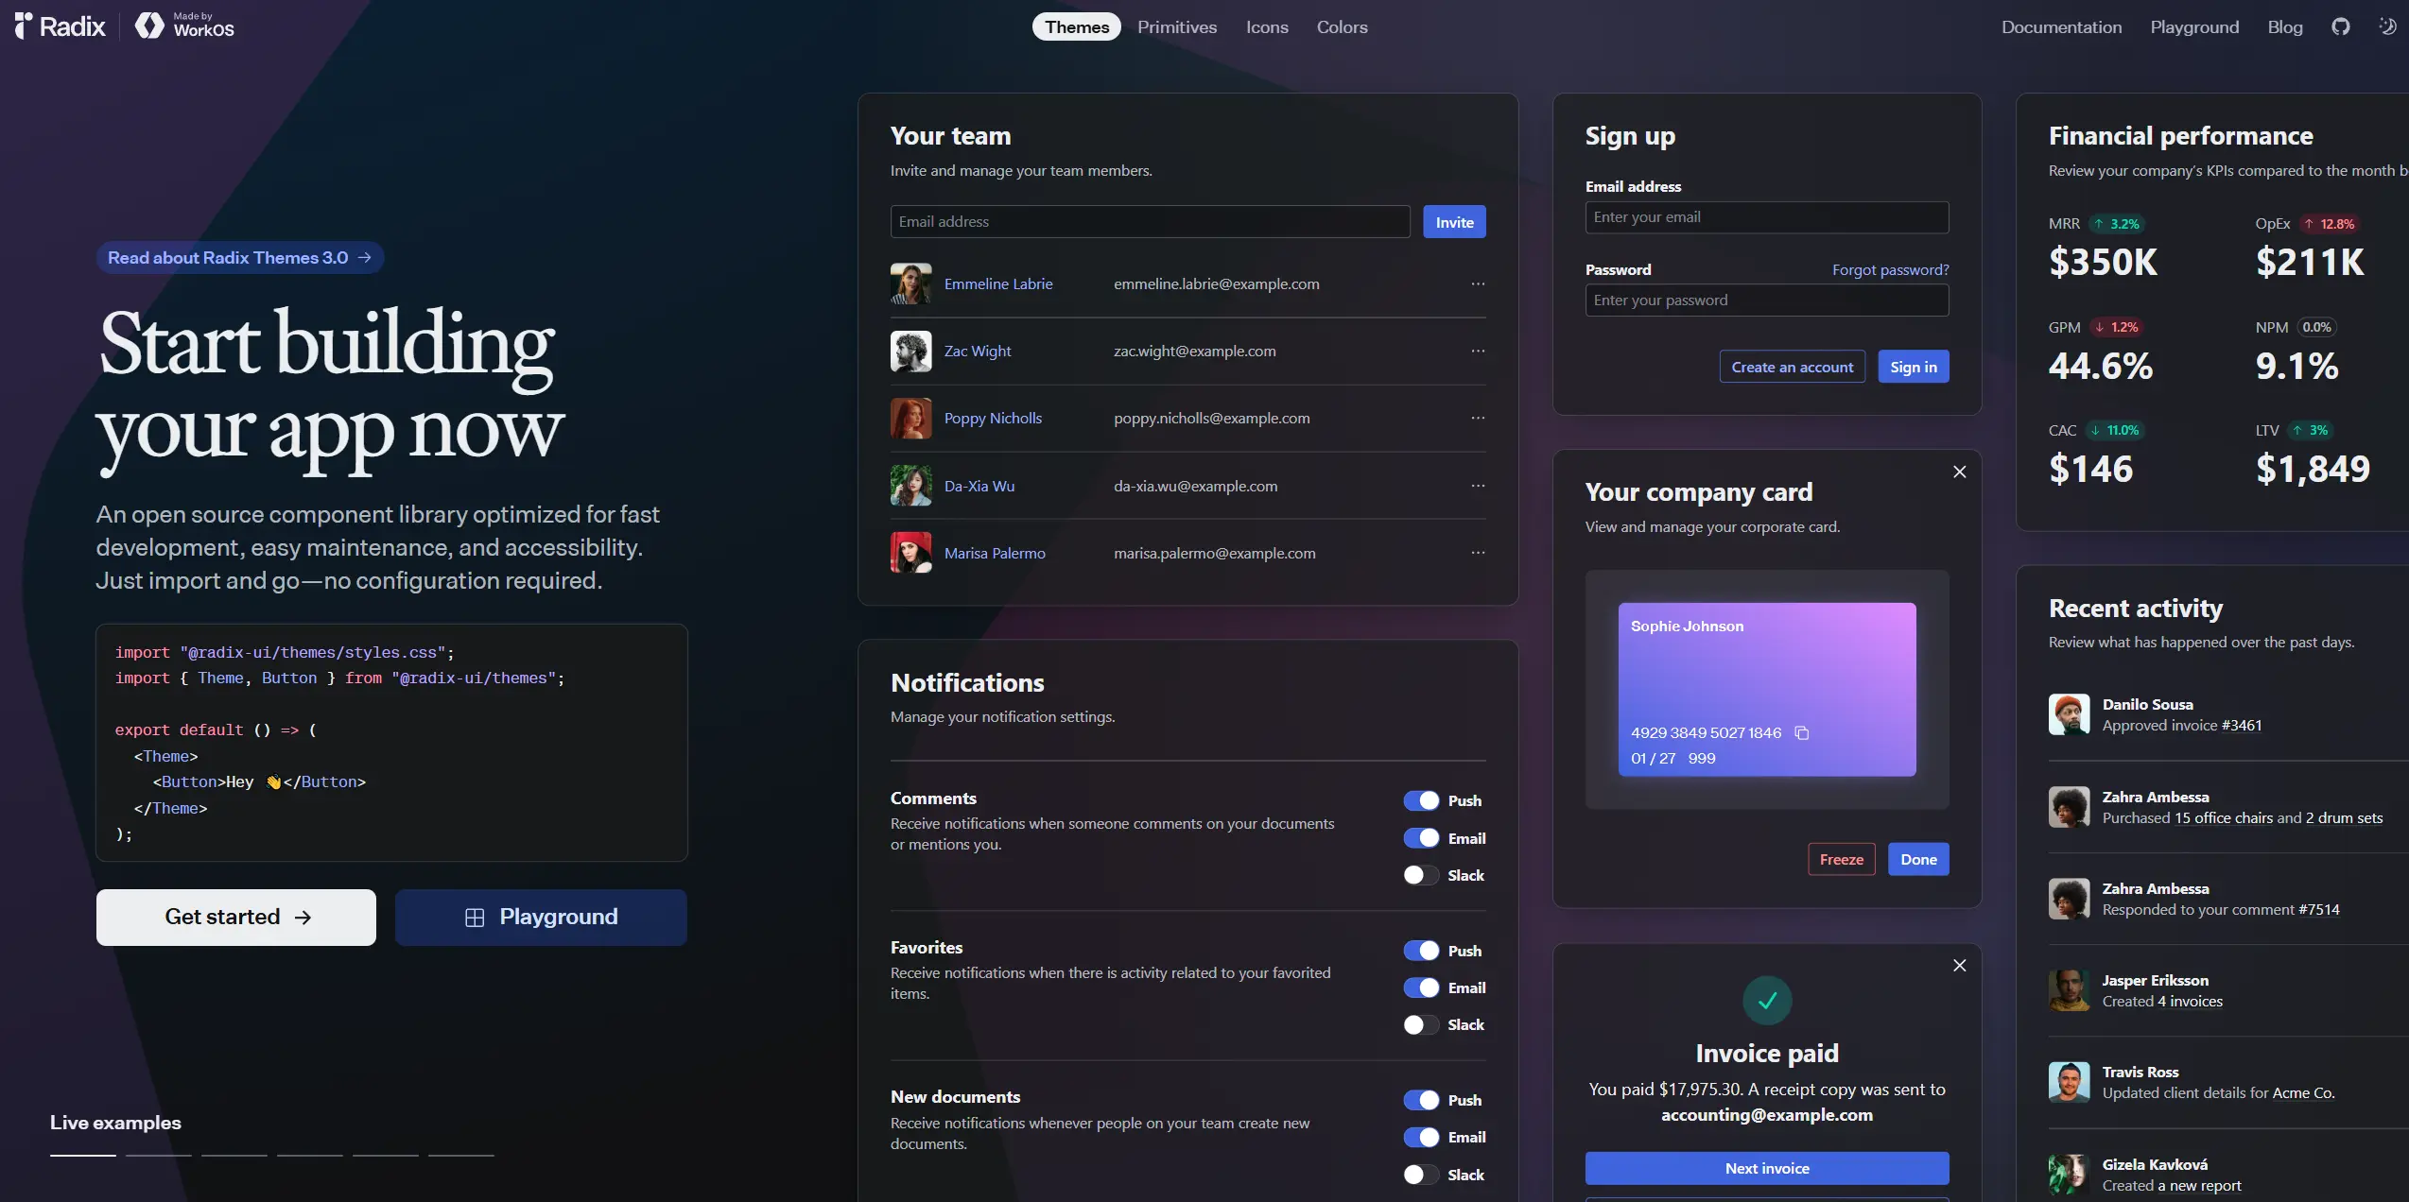
Task: Open more options for Marisa Palermo
Action: tap(1478, 553)
